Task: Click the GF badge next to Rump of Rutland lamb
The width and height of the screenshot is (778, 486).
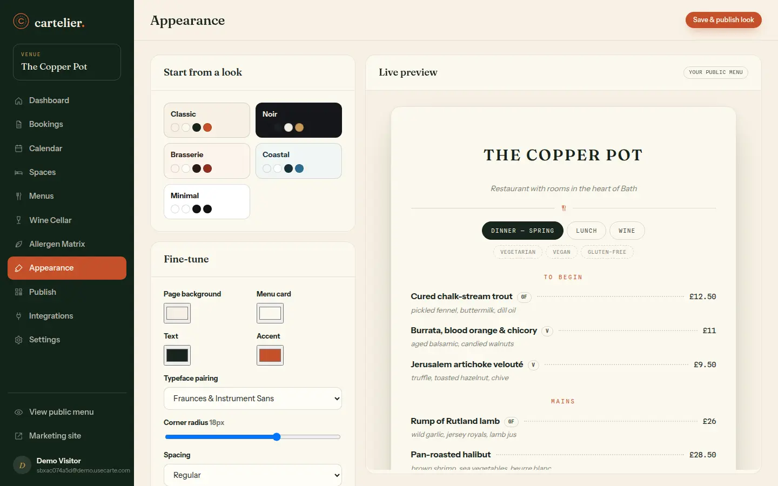Action: coord(511,422)
